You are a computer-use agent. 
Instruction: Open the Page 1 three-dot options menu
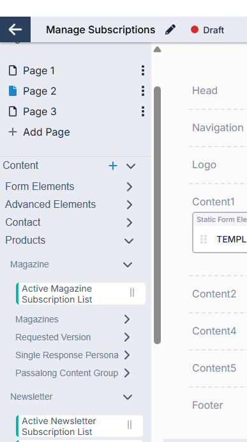coord(143,70)
